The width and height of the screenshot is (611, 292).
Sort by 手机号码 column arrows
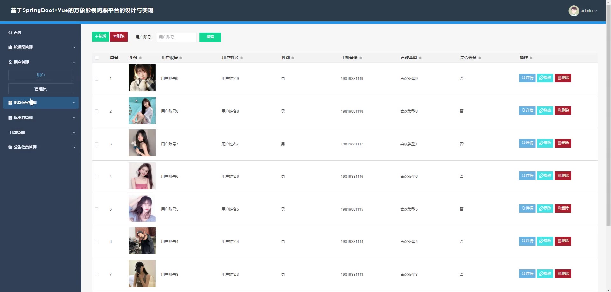361,58
